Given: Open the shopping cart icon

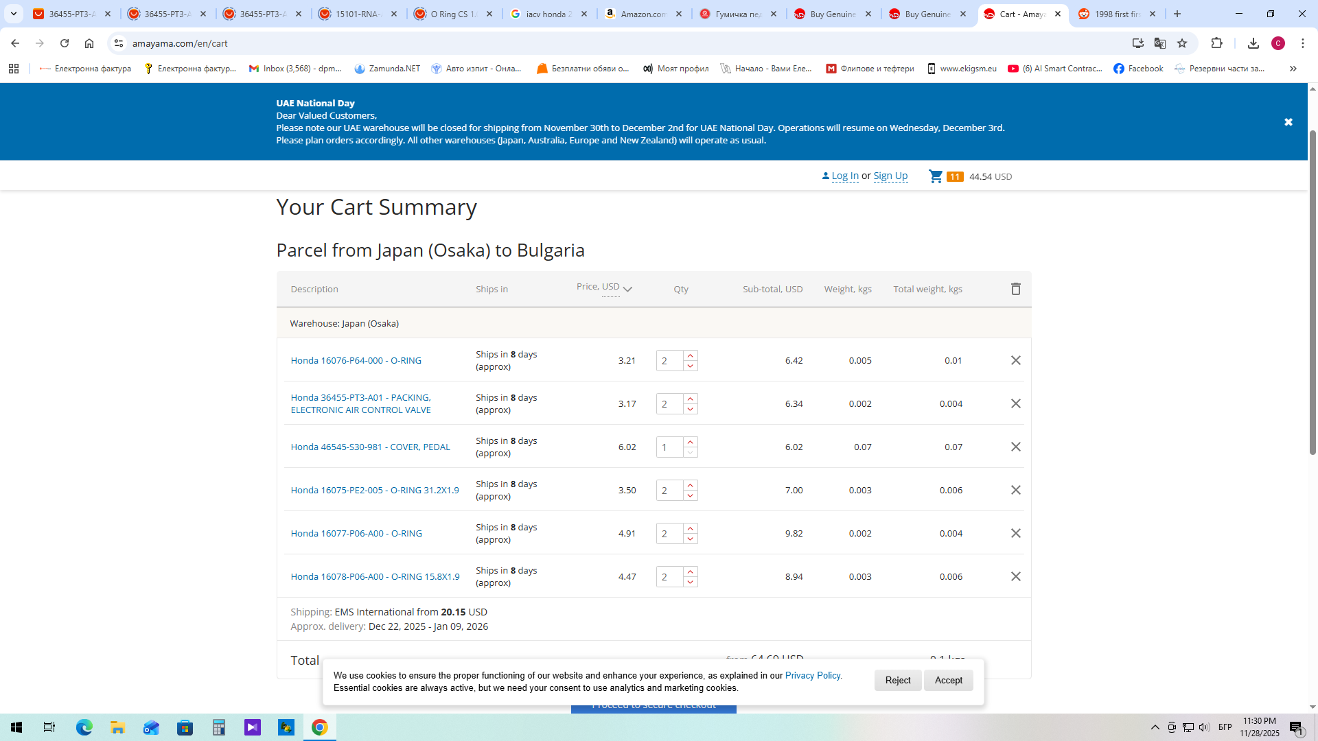Looking at the screenshot, I should (x=935, y=176).
